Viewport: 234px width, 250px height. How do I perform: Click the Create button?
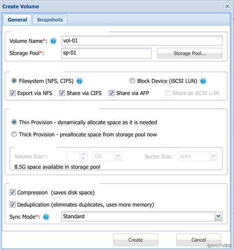pyautogui.click(x=136, y=240)
